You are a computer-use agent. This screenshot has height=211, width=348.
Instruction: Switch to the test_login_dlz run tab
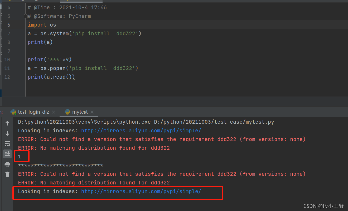tap(33, 112)
